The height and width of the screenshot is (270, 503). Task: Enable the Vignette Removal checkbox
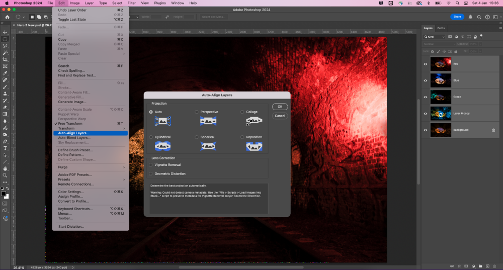(150, 165)
